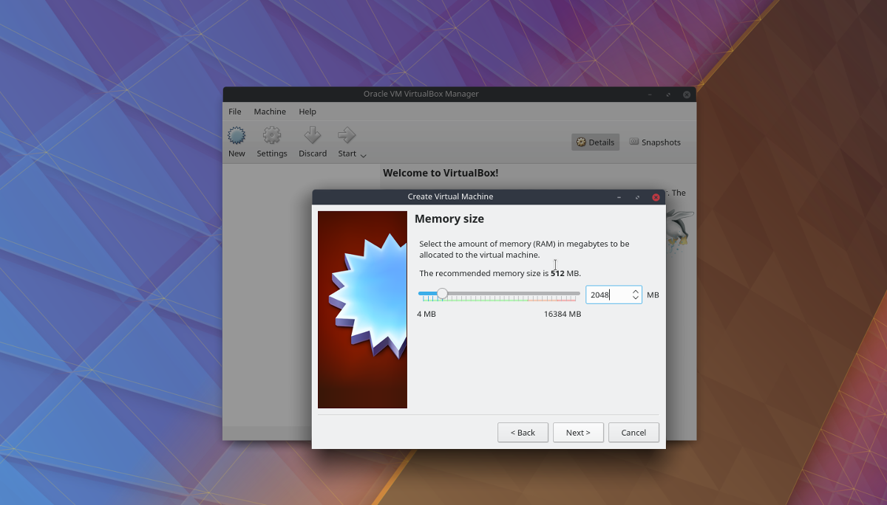
Task: Minimize the Create Virtual Machine dialog
Action: [619, 197]
